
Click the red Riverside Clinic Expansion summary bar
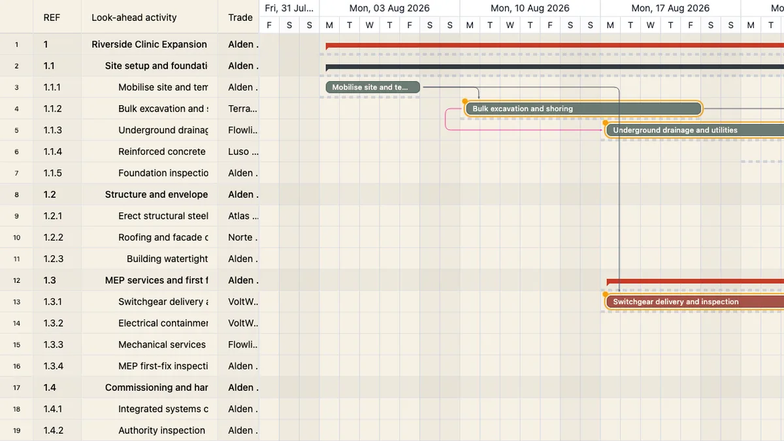[555, 46]
